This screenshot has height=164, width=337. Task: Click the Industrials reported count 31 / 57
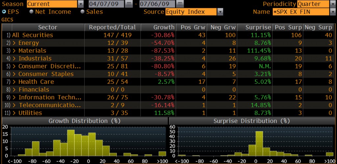117,58
